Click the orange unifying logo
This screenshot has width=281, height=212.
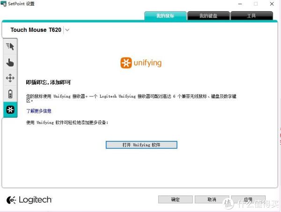tap(141, 63)
